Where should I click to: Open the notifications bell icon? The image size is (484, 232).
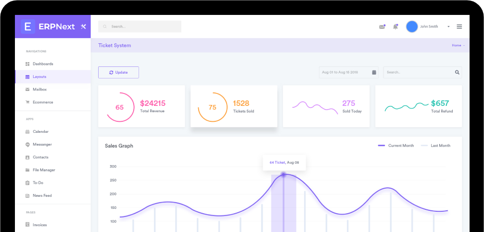click(x=395, y=26)
